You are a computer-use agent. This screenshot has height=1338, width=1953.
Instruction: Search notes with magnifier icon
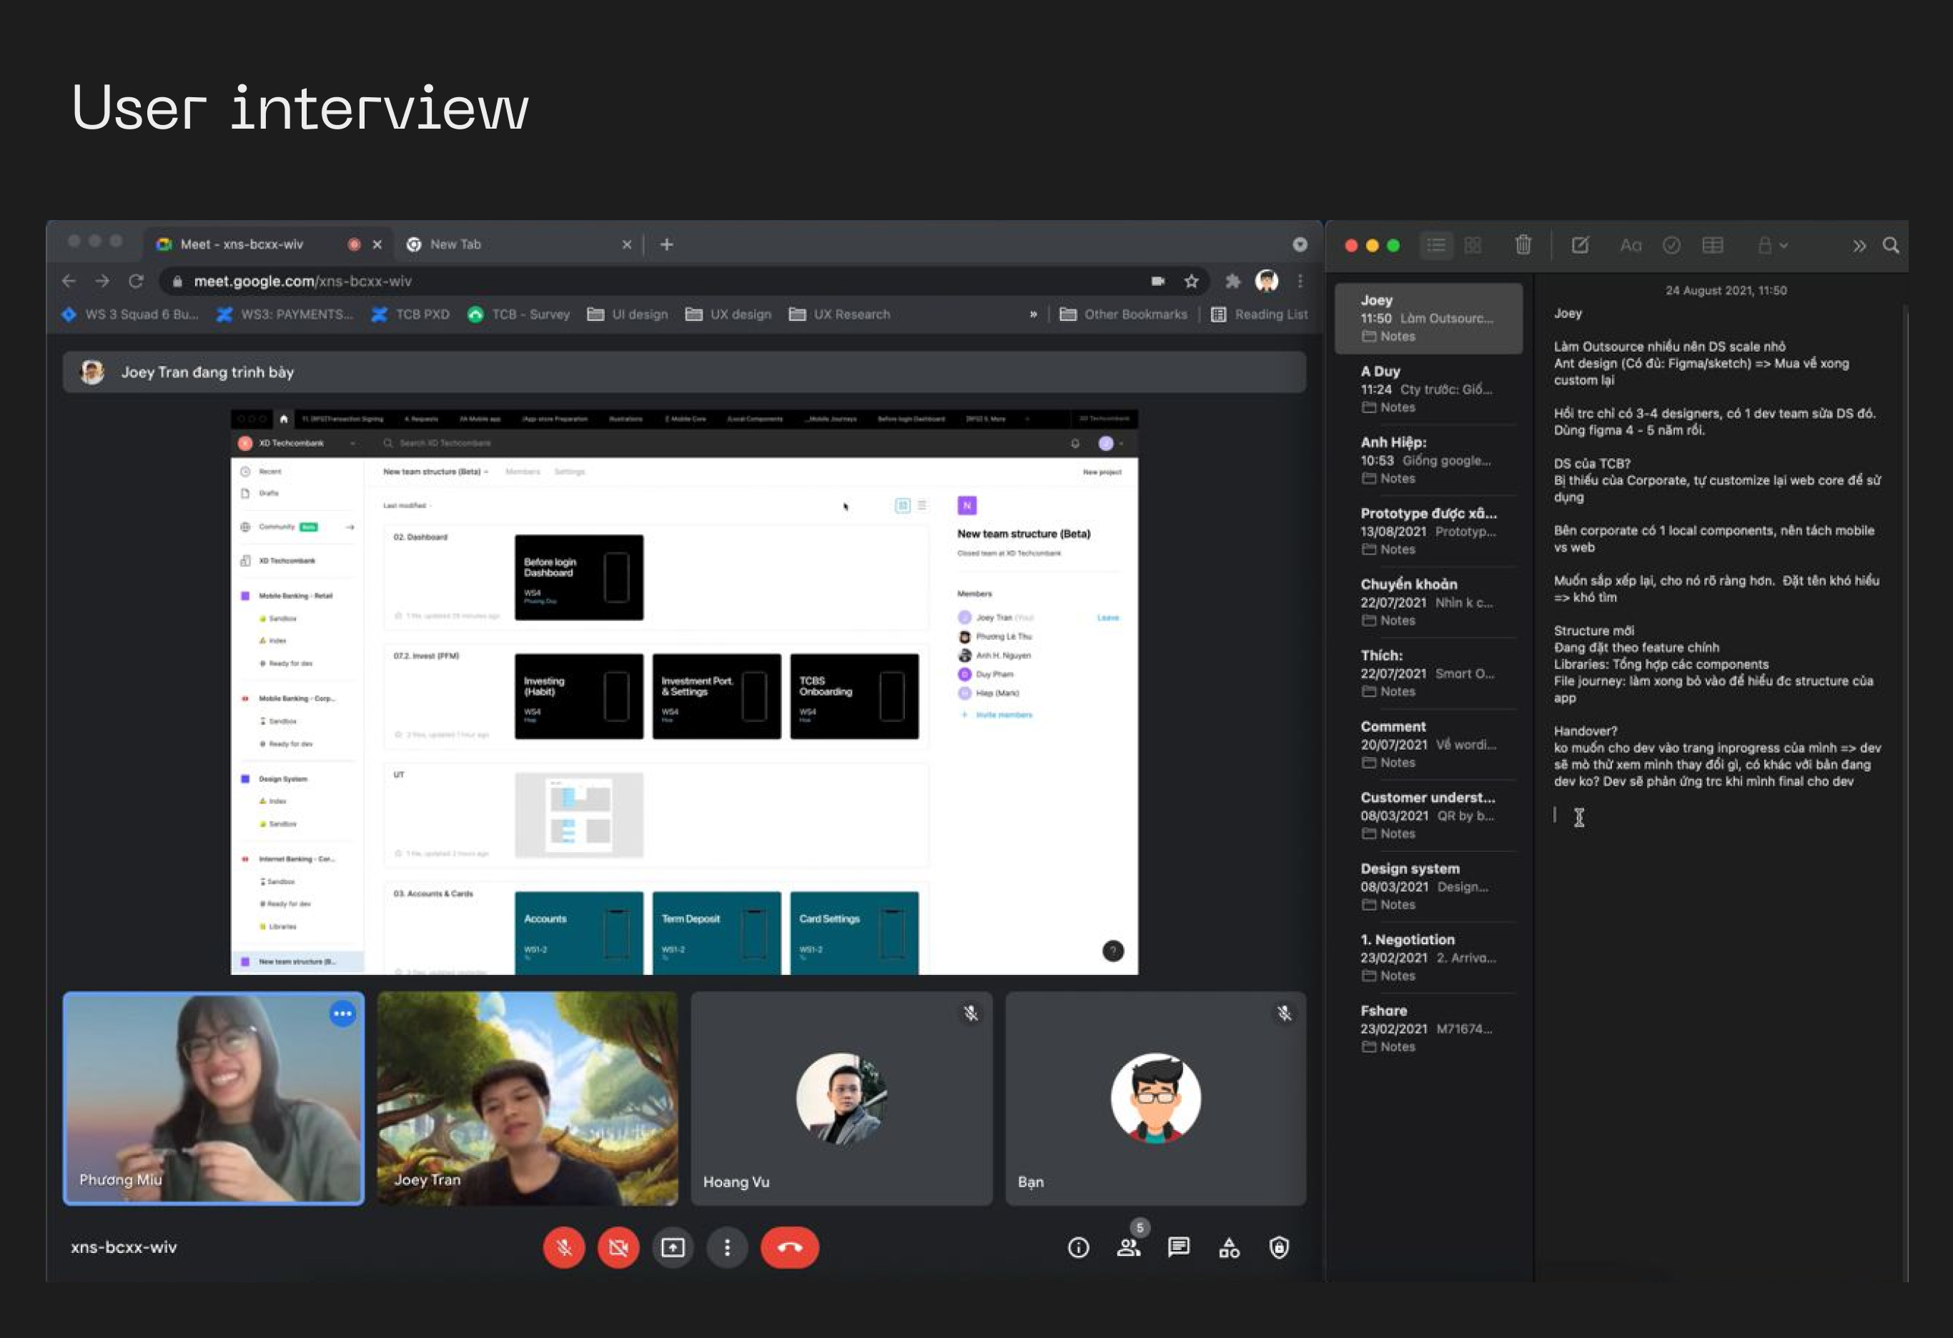pyautogui.click(x=1891, y=244)
